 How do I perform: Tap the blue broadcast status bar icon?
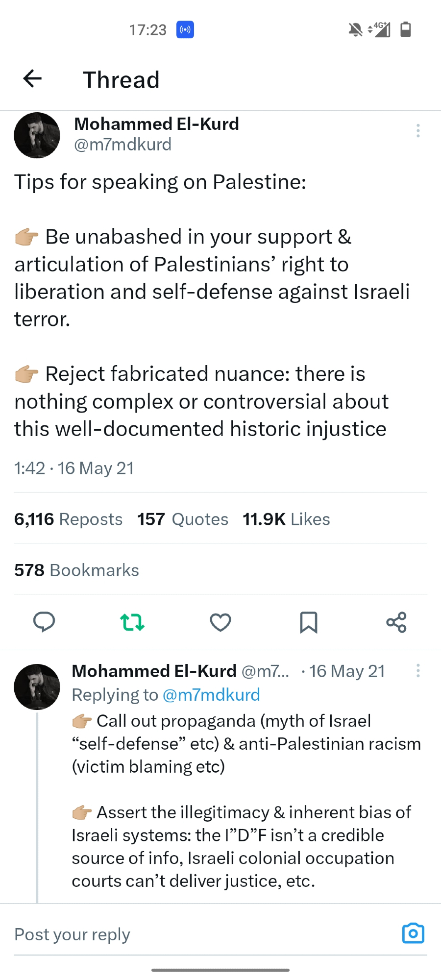pyautogui.click(x=185, y=30)
